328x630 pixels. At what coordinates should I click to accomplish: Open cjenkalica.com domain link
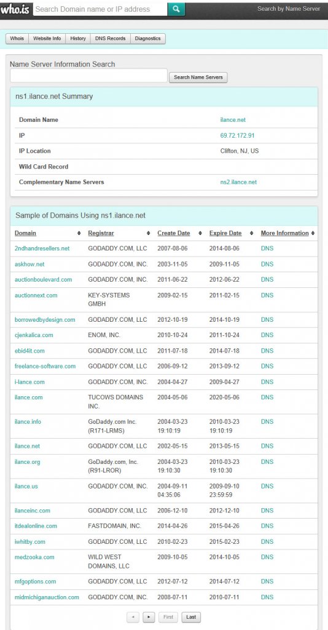(x=34, y=335)
